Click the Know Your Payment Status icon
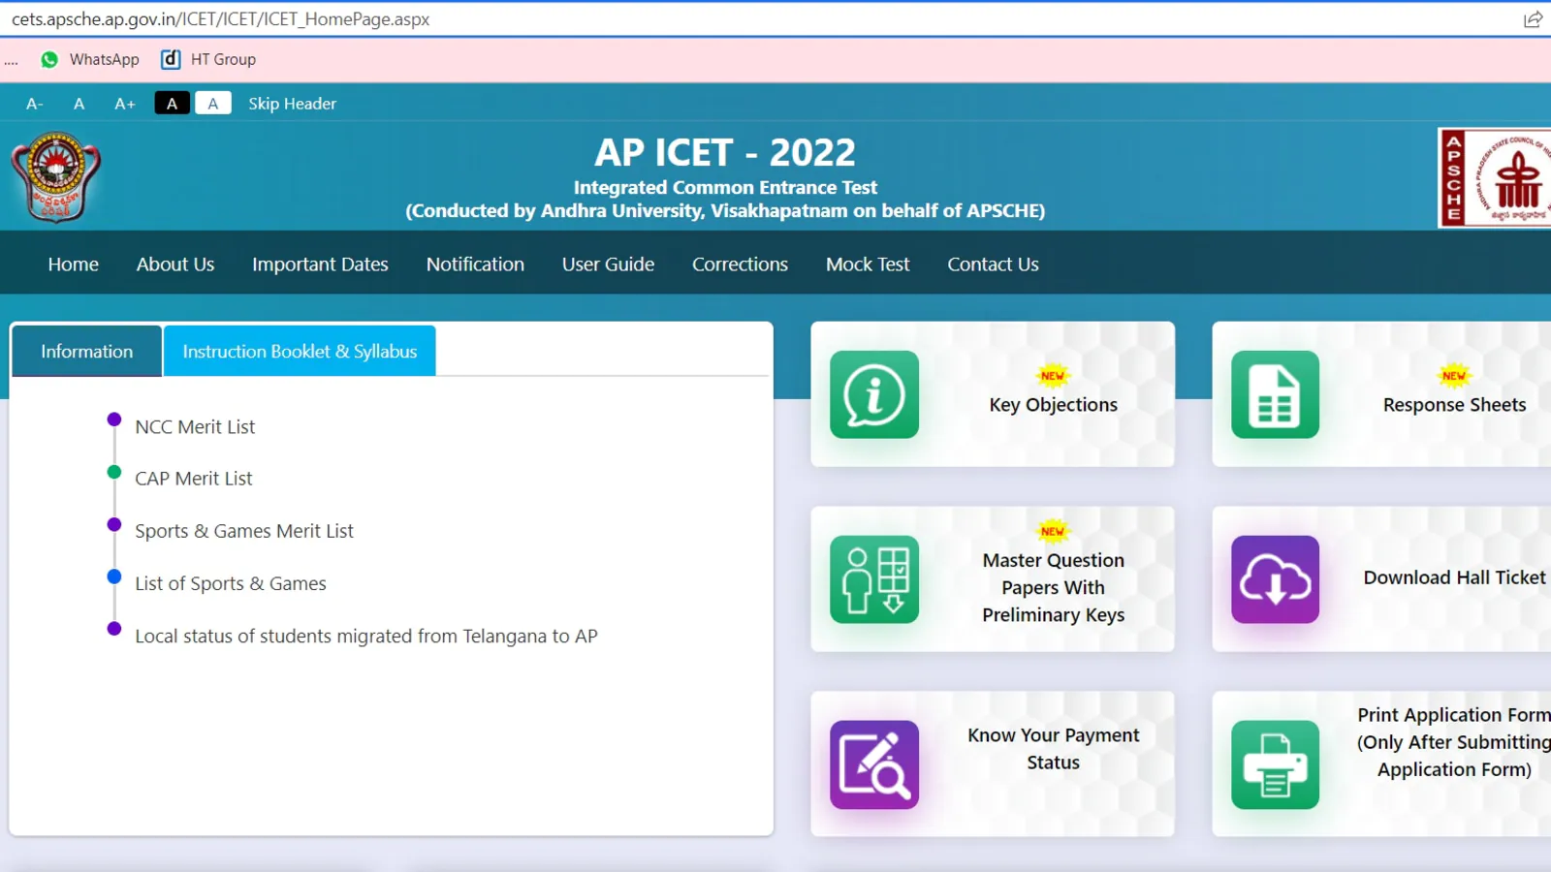The height and width of the screenshot is (872, 1551). click(874, 764)
